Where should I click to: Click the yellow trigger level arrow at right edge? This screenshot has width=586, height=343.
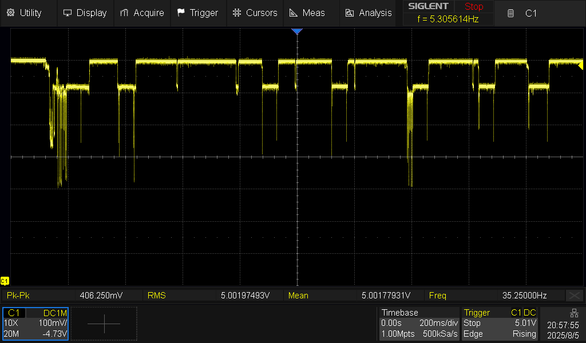581,66
